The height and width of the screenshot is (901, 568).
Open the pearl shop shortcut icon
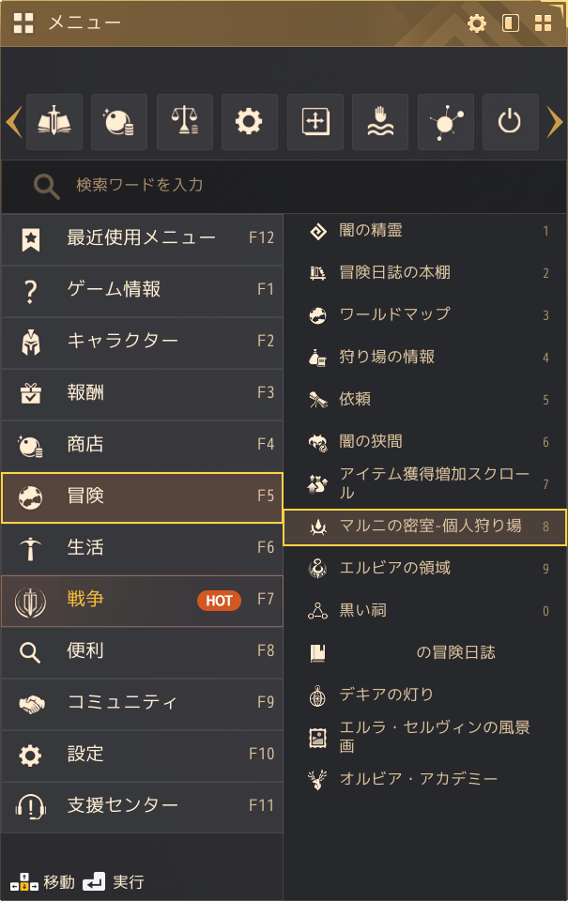coord(119,122)
